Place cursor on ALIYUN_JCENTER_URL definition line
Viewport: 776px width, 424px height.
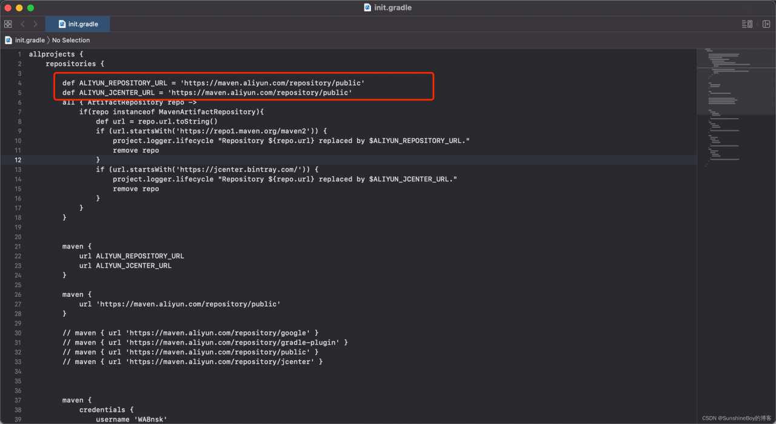pyautogui.click(x=207, y=93)
